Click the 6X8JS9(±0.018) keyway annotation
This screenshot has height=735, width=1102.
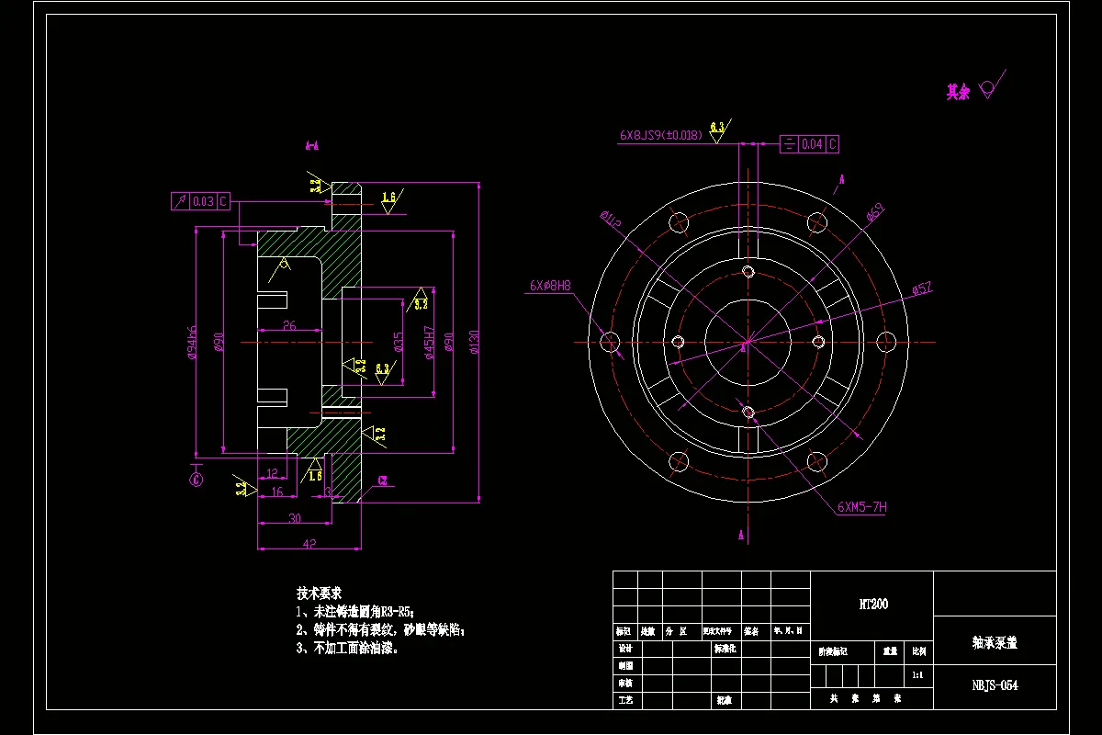661,134
